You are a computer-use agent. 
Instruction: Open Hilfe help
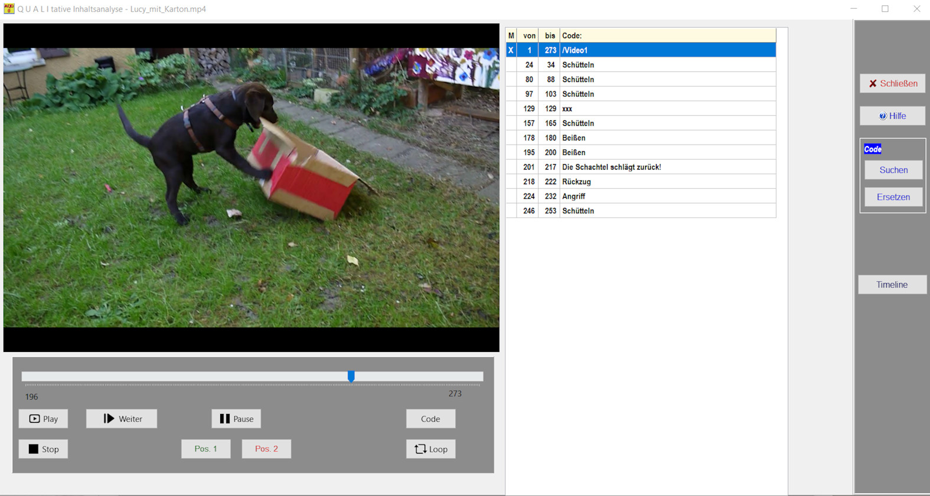coord(892,116)
